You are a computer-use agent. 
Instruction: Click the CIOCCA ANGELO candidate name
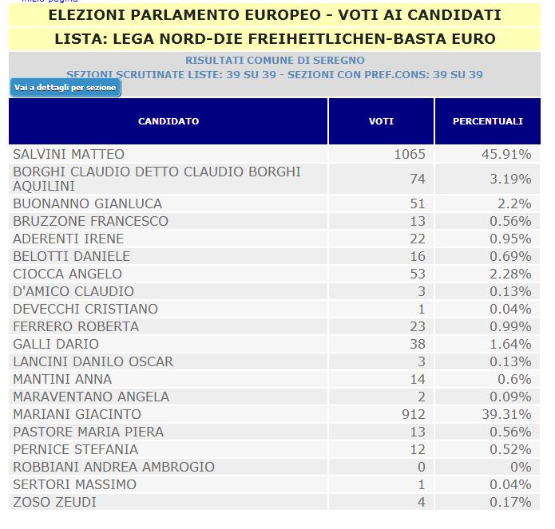click(67, 274)
